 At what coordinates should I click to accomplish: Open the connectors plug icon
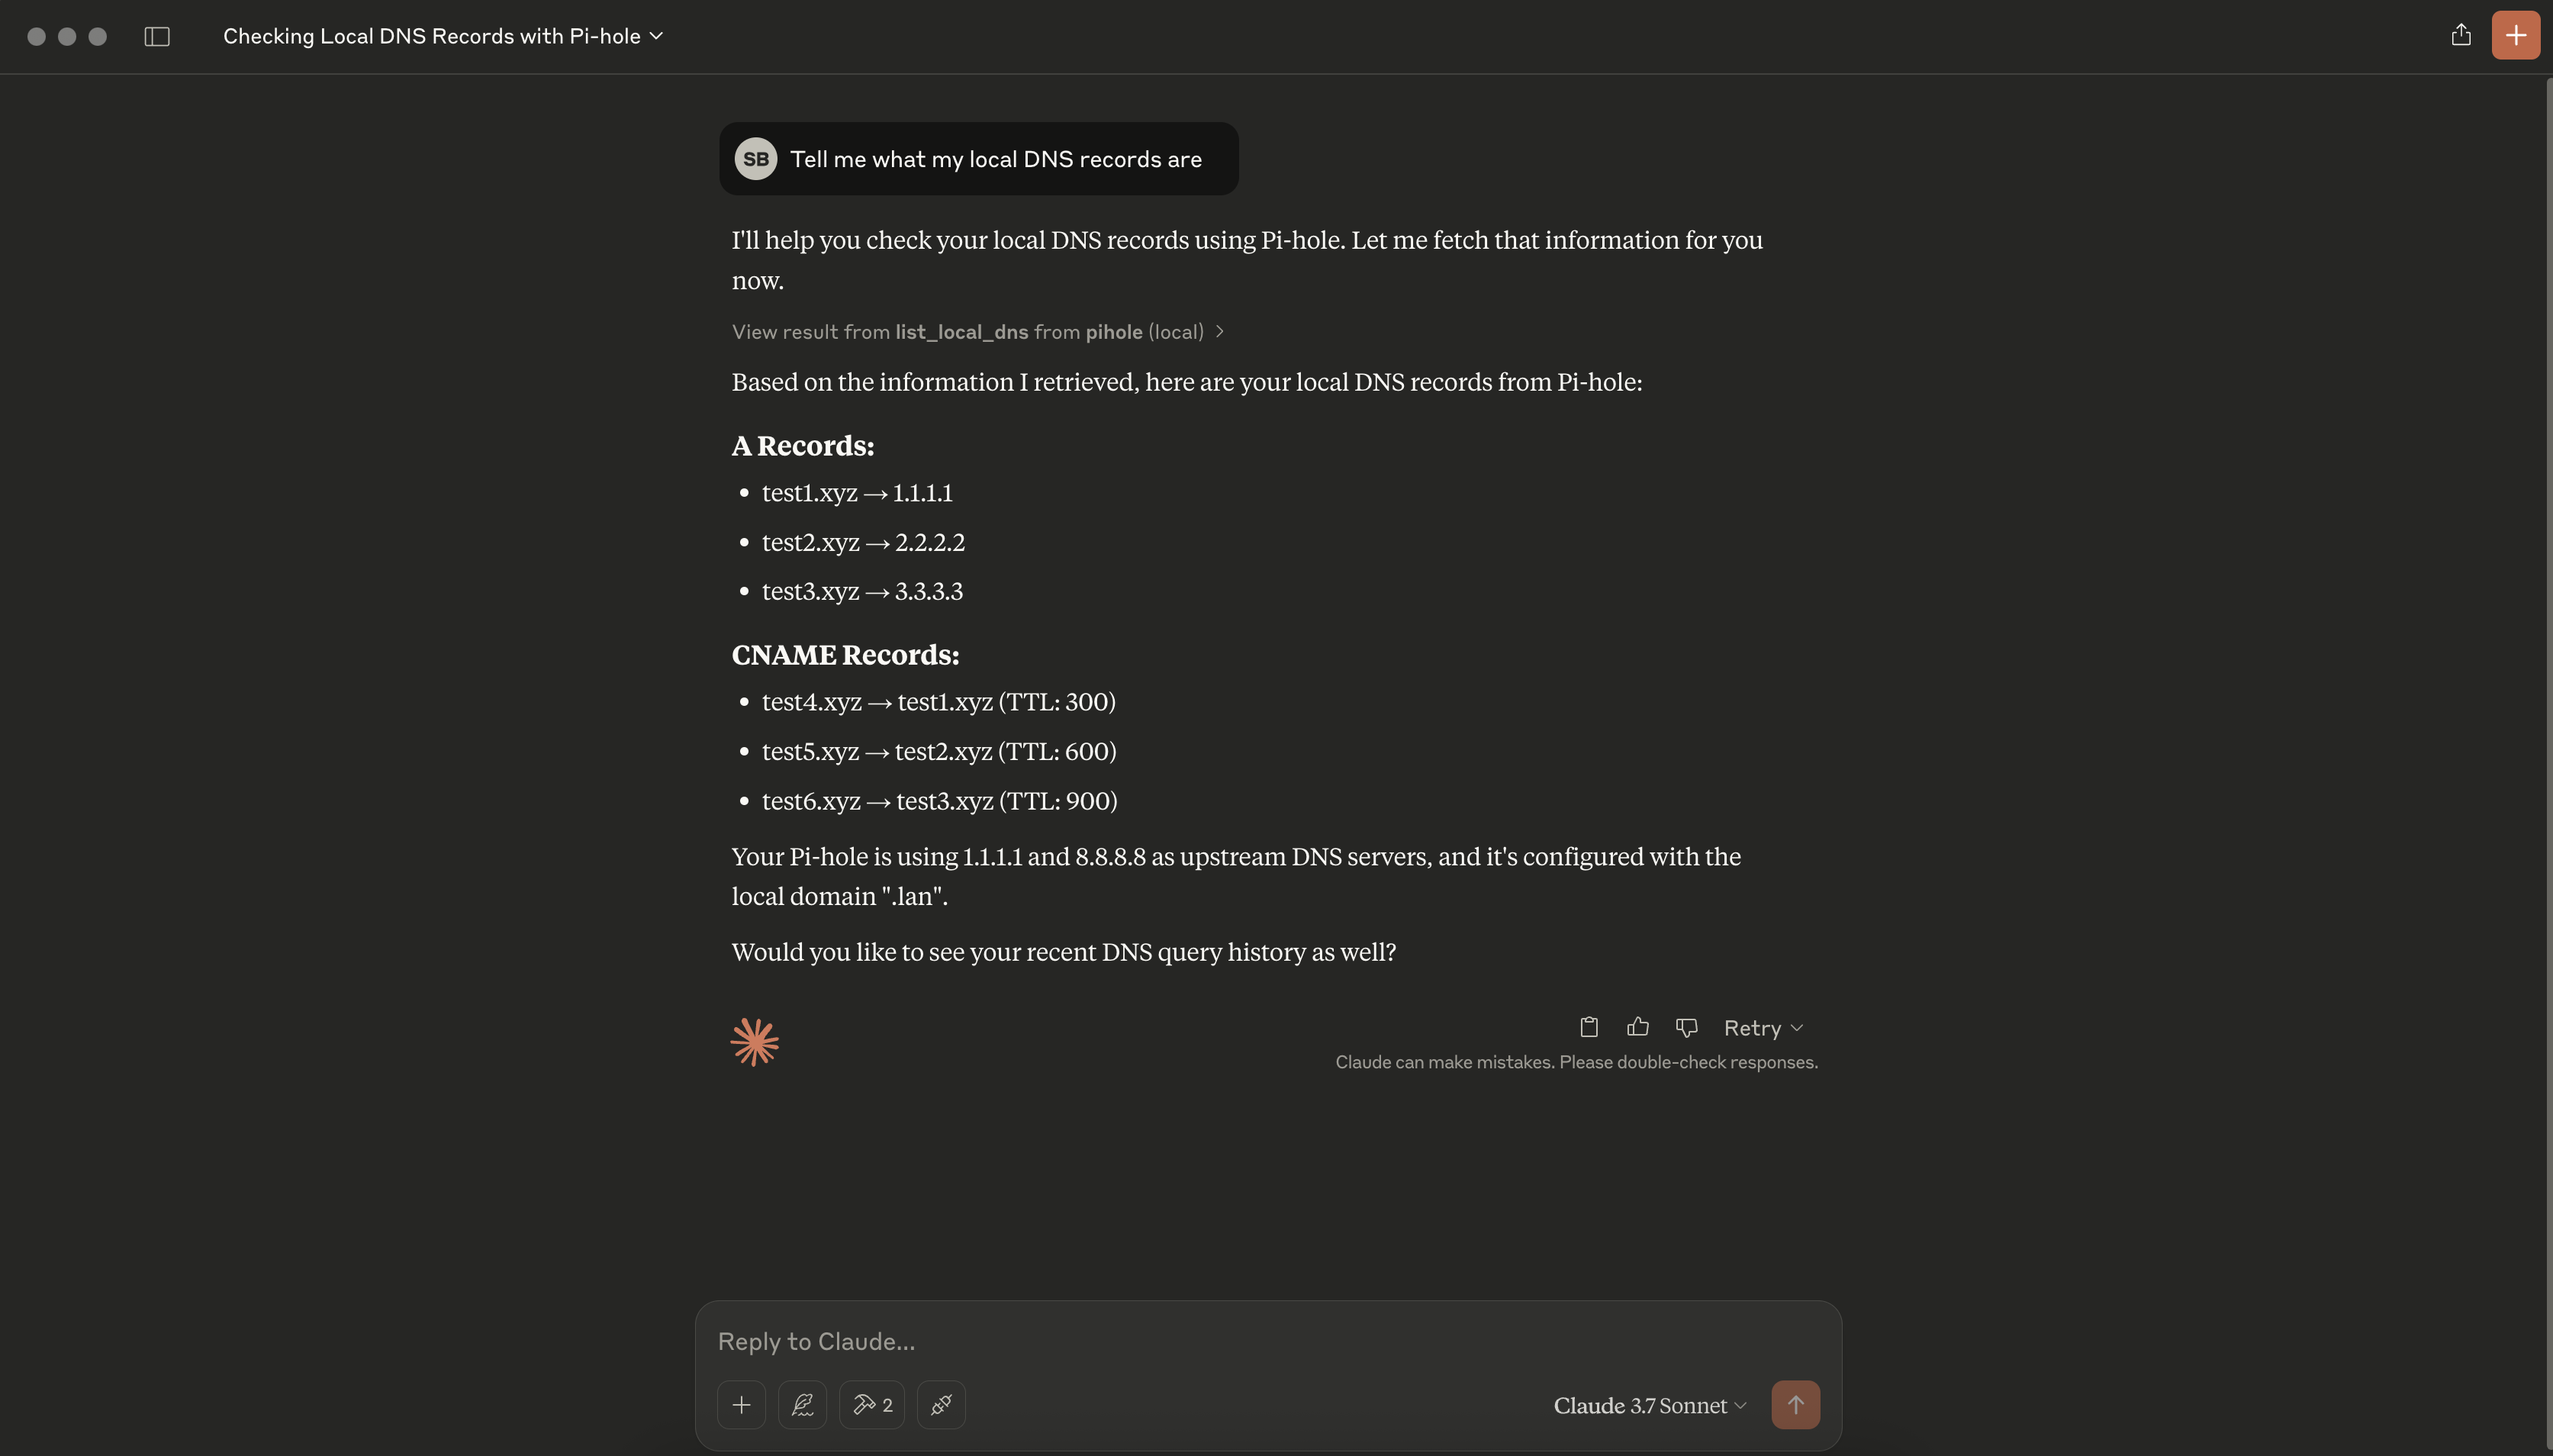click(x=939, y=1404)
